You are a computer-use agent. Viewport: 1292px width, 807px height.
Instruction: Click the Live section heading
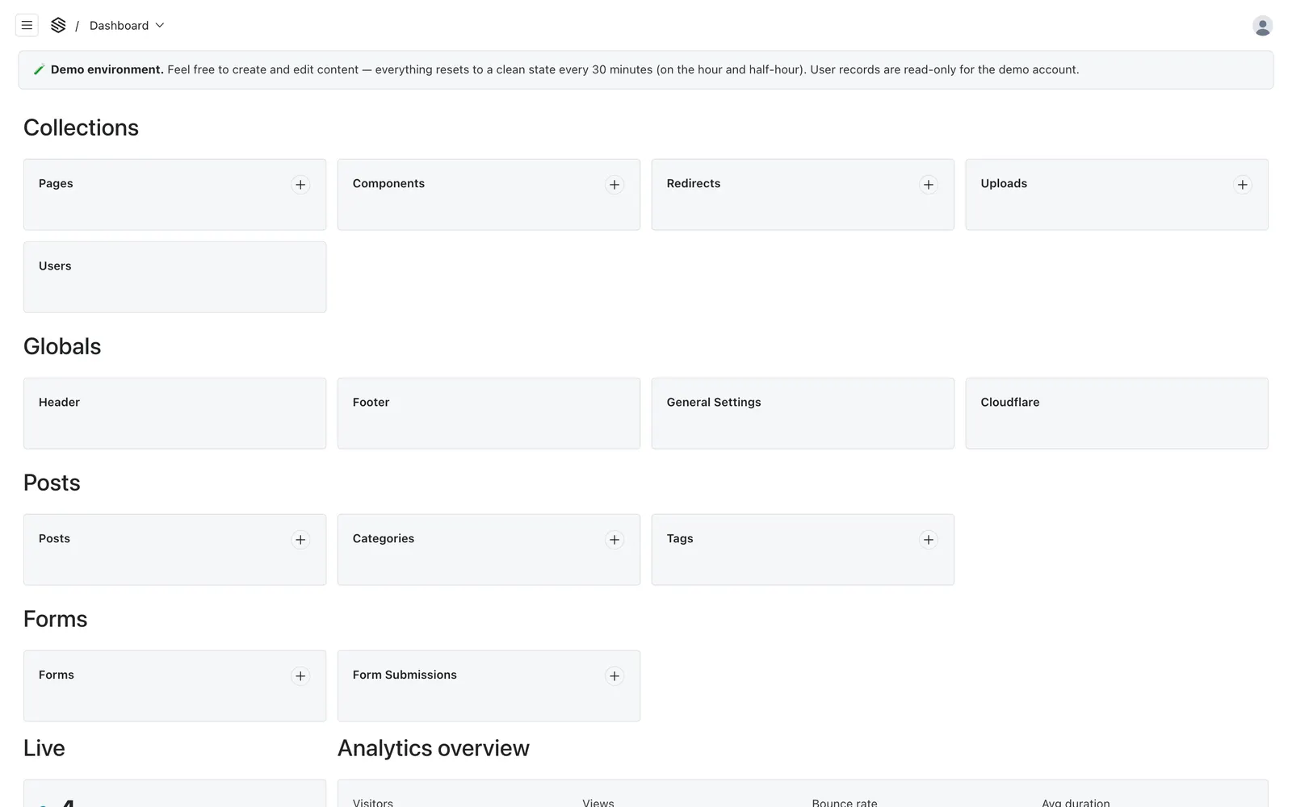click(44, 748)
